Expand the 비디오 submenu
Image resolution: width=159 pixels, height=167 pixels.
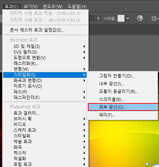[45, 124]
